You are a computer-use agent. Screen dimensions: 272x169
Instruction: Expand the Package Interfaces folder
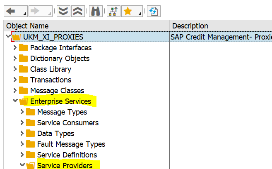[x=15, y=47]
